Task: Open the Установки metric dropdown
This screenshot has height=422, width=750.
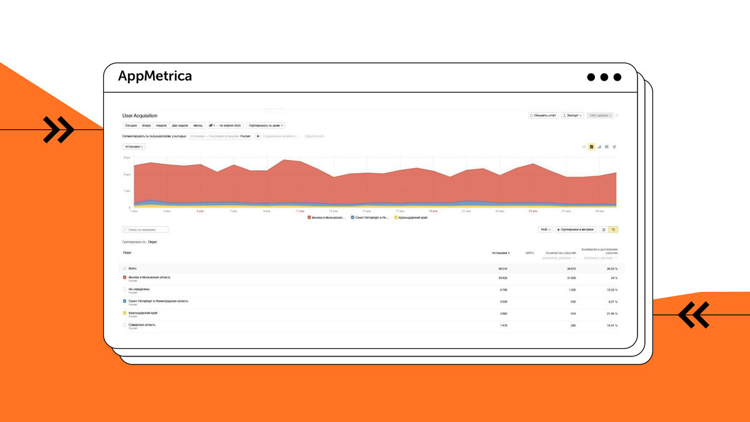Action: click(134, 147)
